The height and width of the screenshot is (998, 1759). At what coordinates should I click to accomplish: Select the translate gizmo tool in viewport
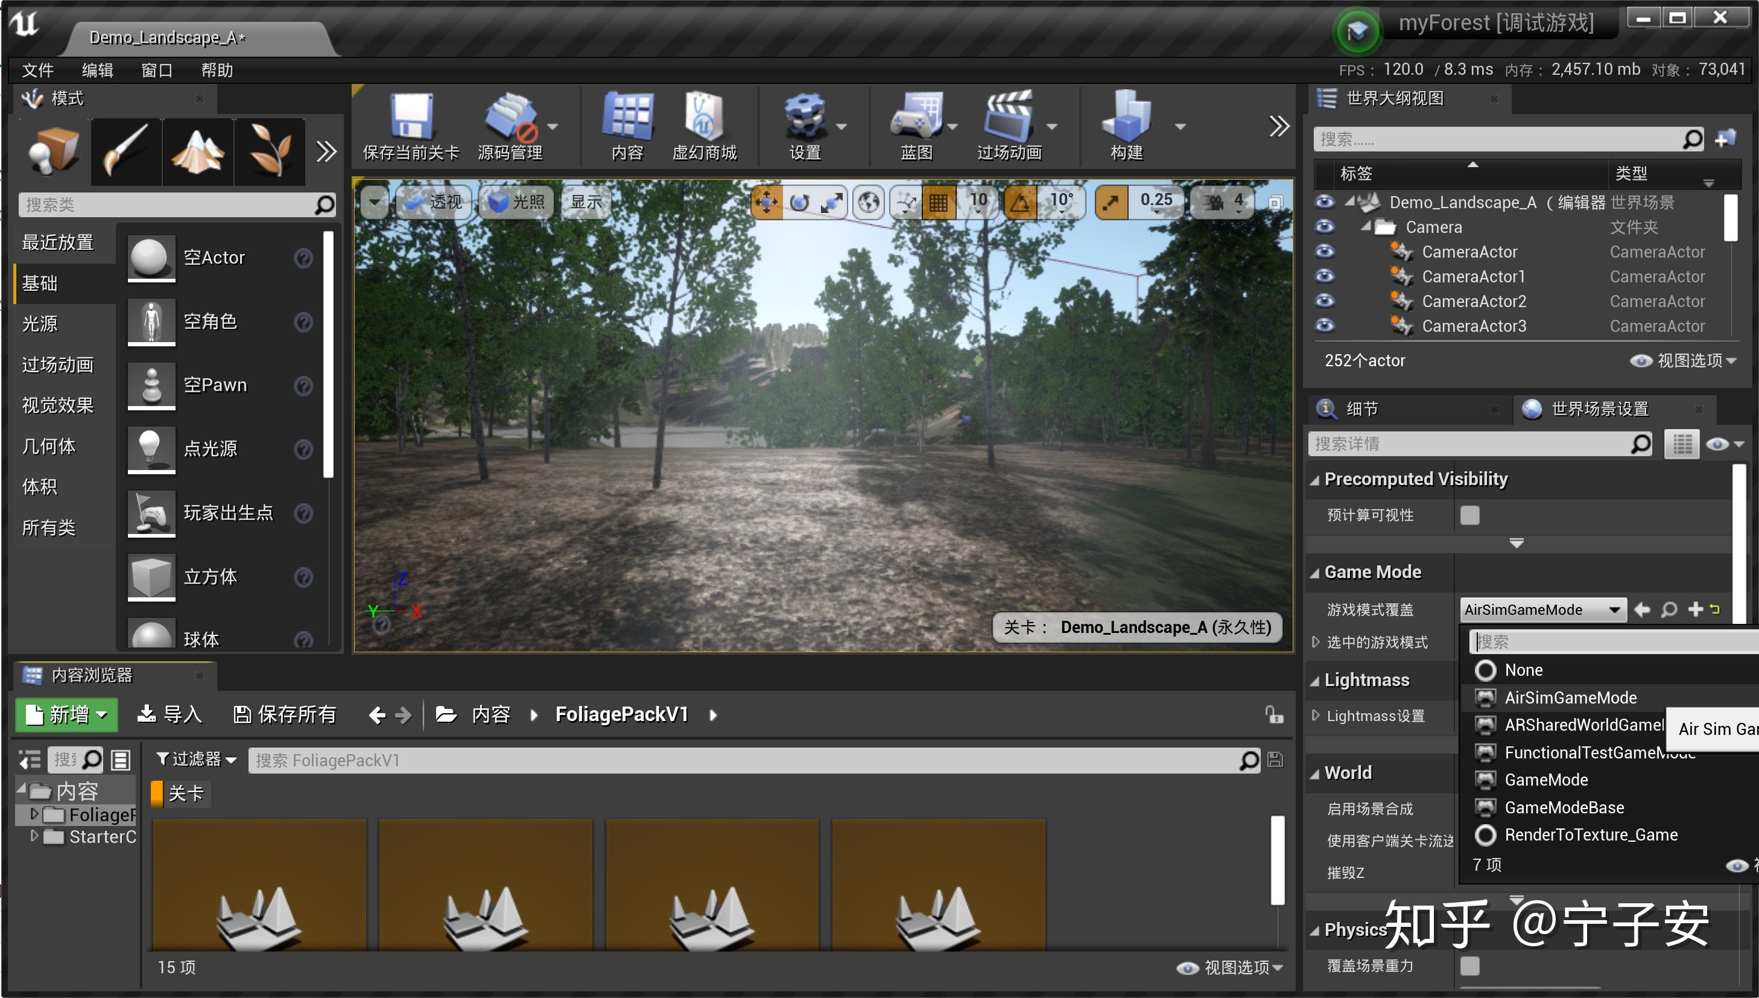pos(766,202)
